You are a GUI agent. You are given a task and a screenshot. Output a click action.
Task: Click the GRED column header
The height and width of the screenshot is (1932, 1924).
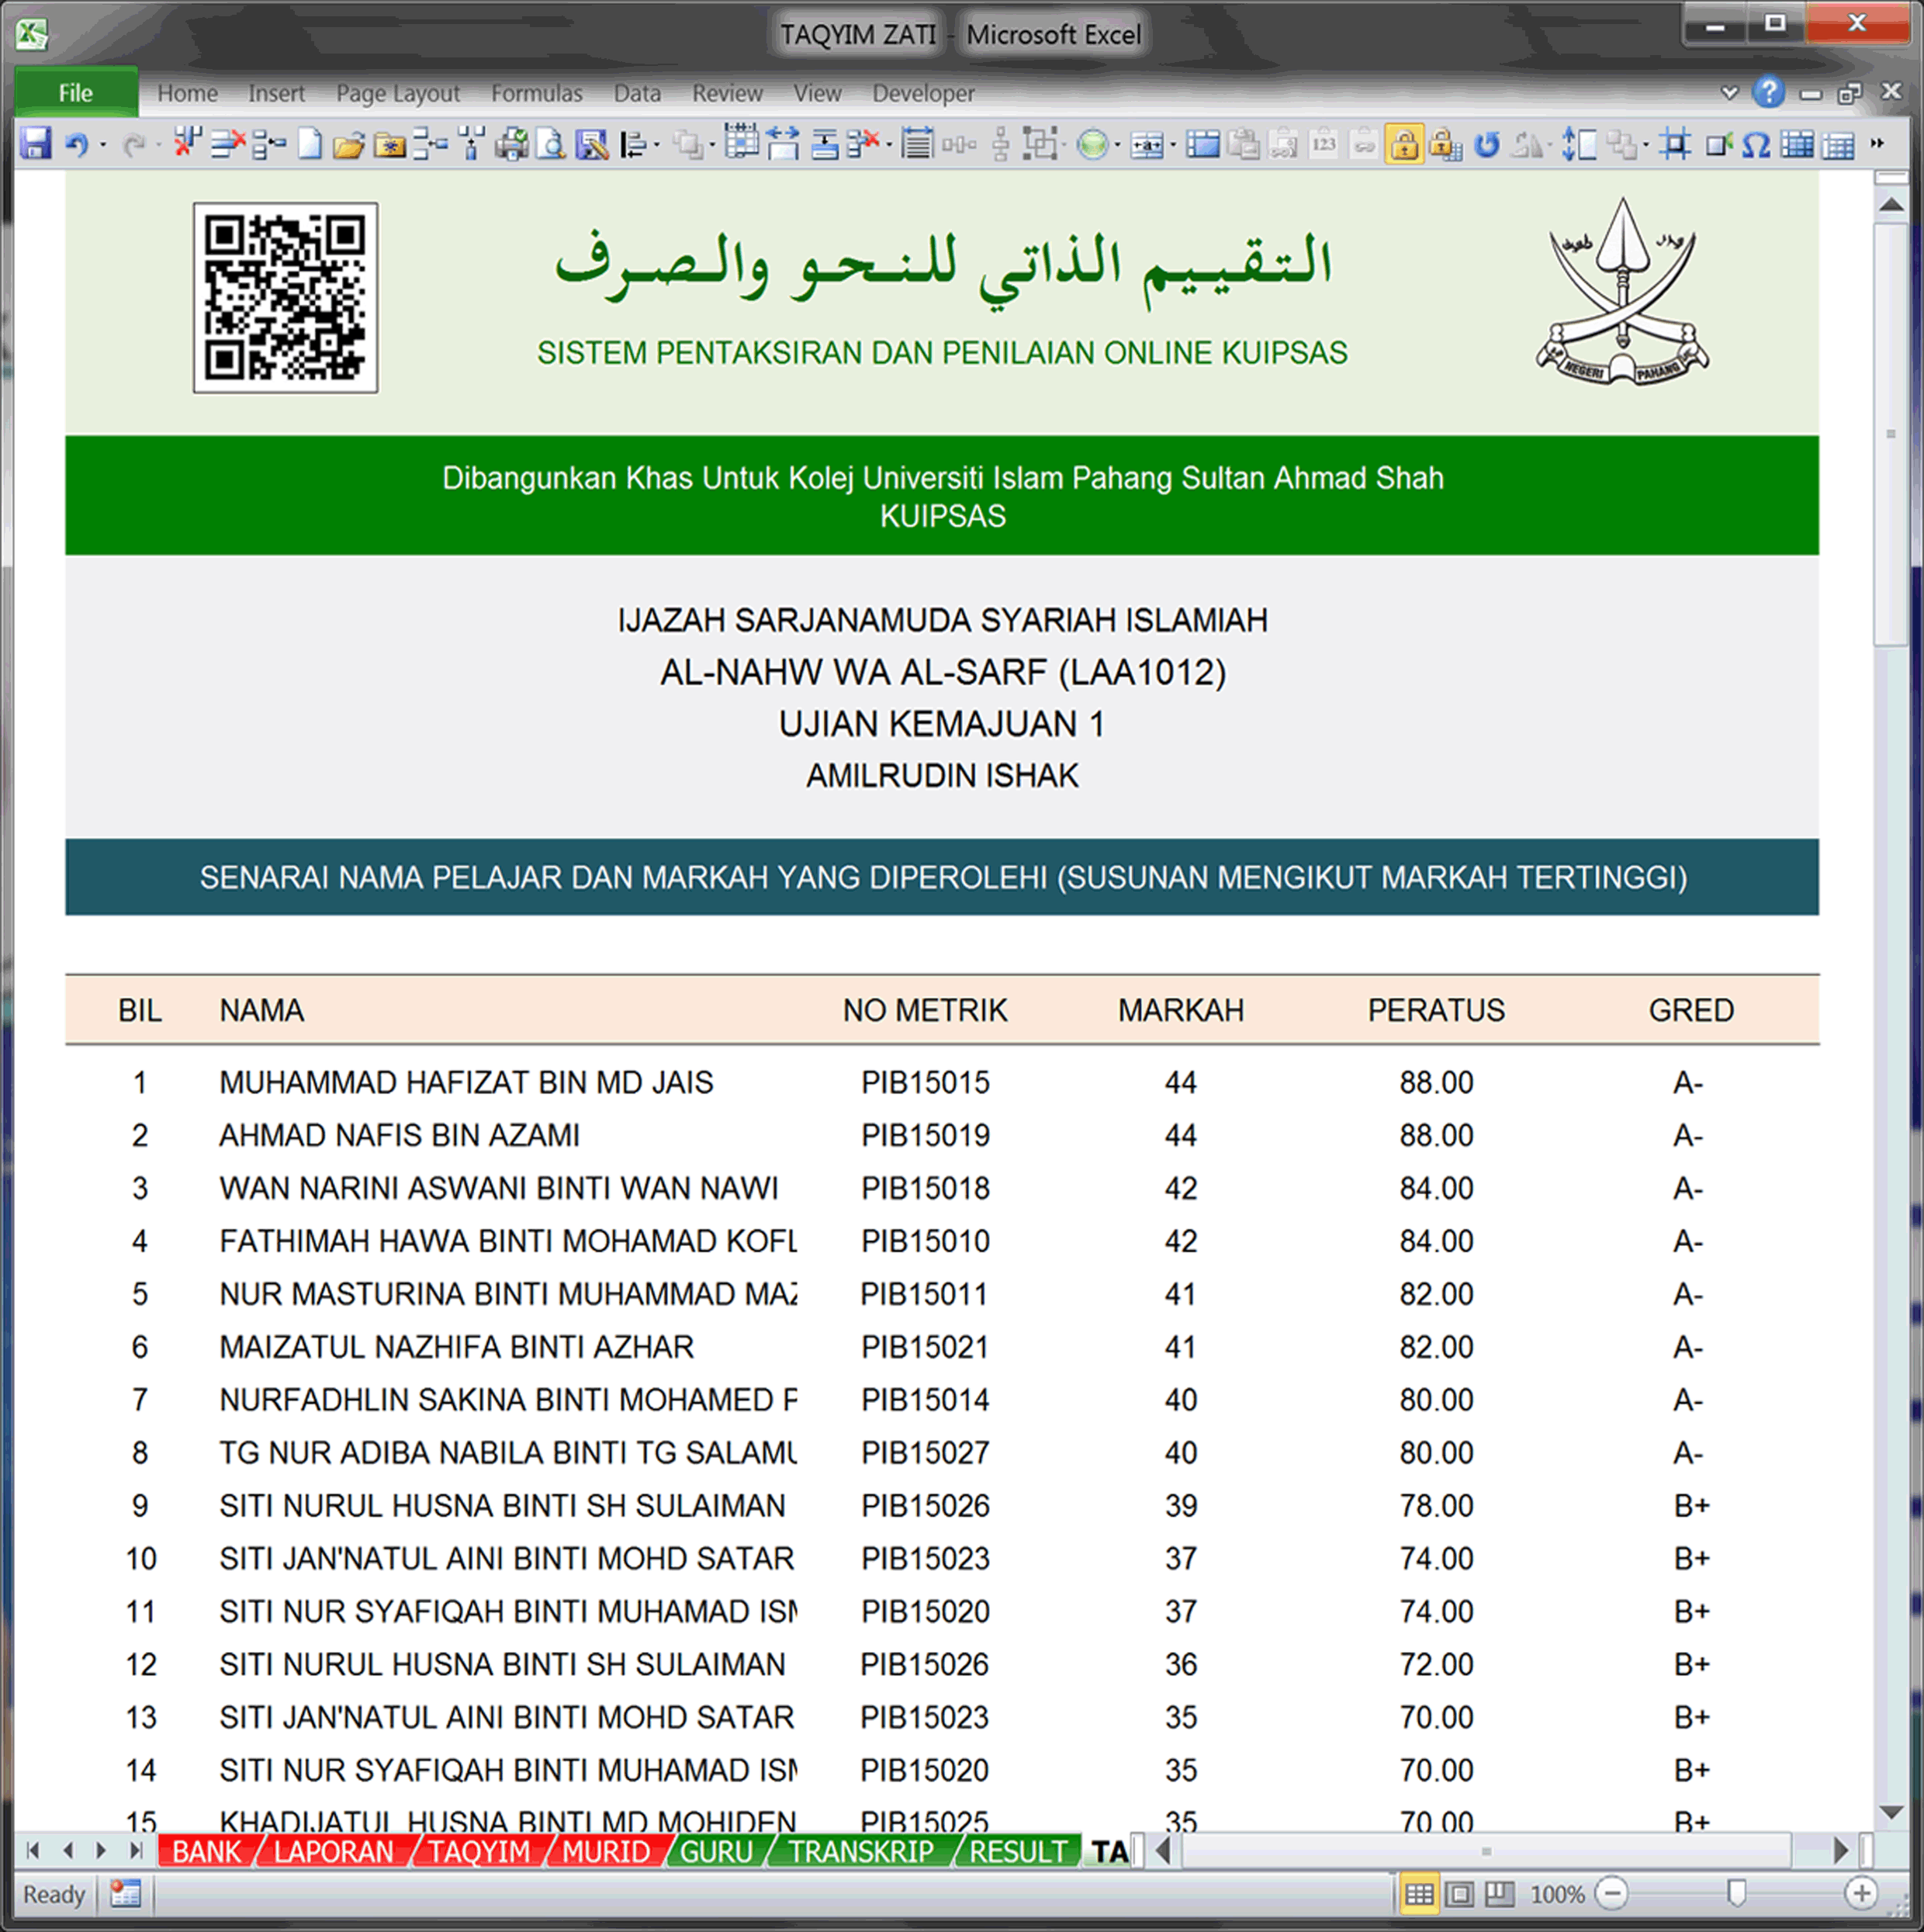pos(1691,1010)
